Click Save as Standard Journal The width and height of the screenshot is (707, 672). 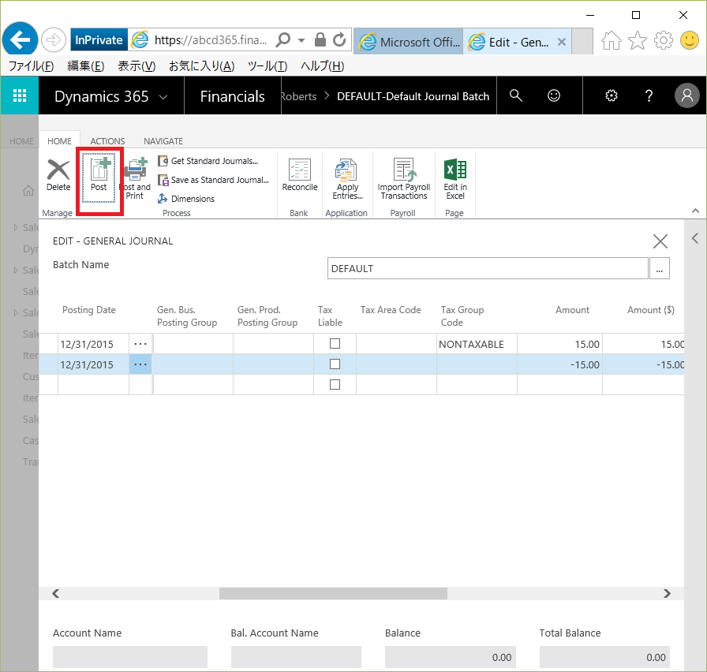tap(213, 180)
